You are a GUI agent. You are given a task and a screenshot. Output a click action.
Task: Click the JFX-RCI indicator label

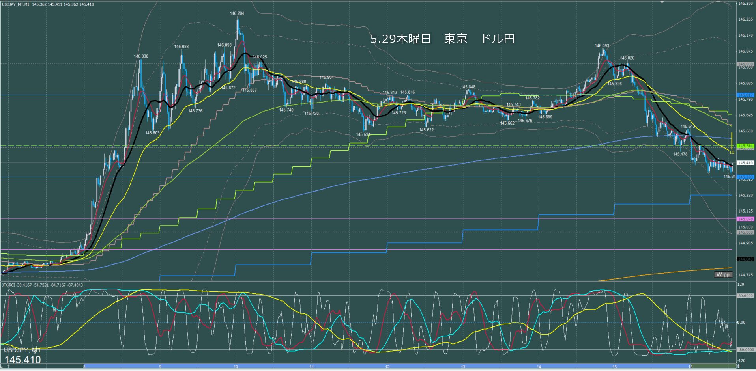9,285
